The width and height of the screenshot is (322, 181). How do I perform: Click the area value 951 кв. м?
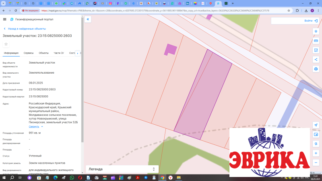click(35, 133)
